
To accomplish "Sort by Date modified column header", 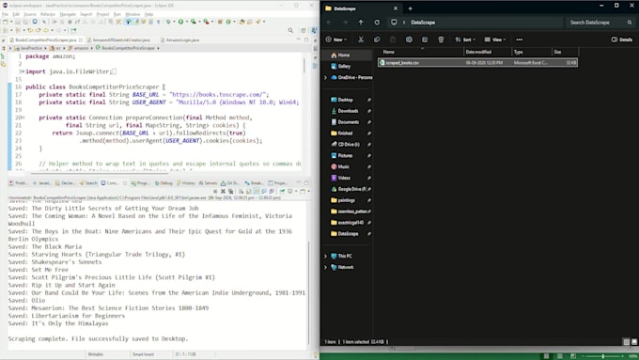I will point(488,52).
